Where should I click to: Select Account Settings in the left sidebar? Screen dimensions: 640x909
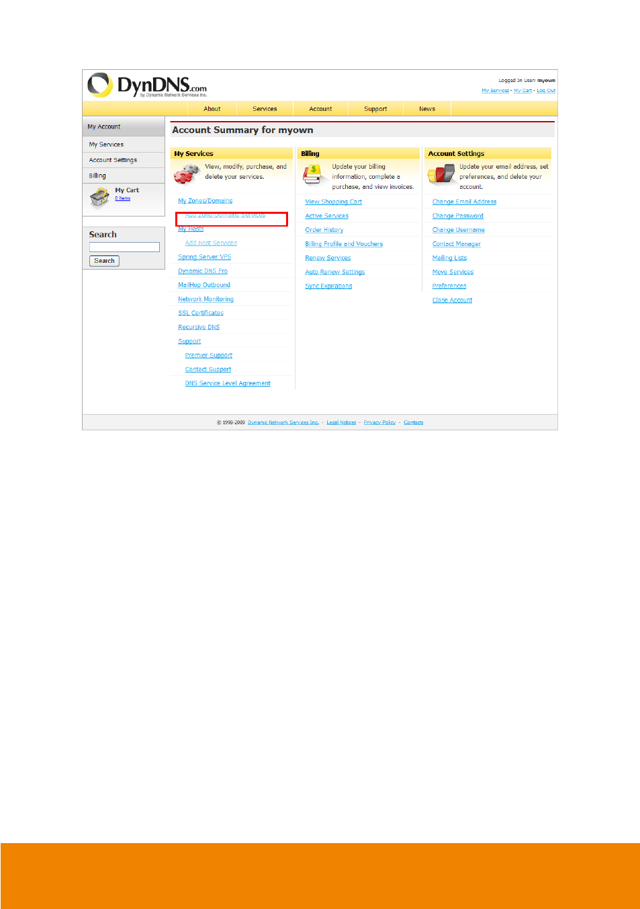point(124,160)
